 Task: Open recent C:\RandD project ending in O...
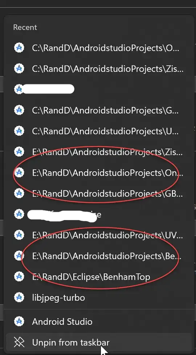coord(99,48)
